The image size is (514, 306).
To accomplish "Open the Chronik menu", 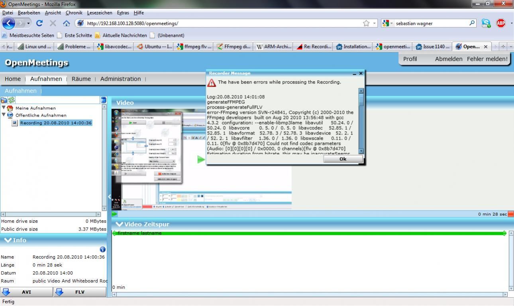I will pos(74,13).
